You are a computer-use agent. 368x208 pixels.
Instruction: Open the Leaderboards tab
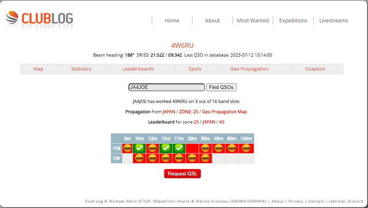[x=138, y=69]
